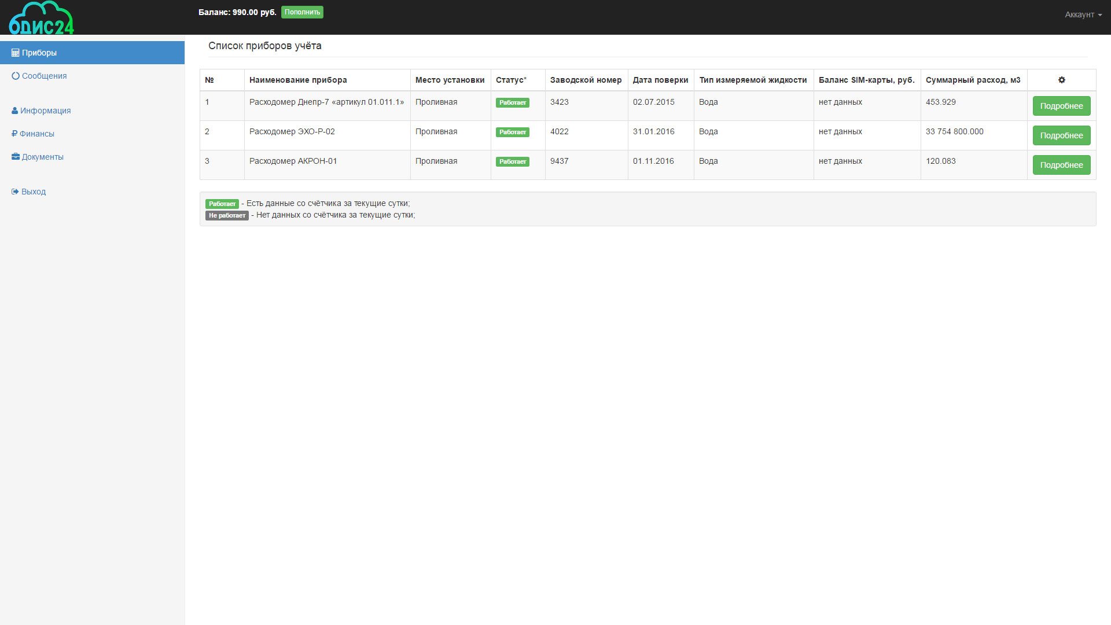Viewport: 1111px width, 625px height.
Task: Expand the Аккаунт dropdown
Action: click(1083, 14)
